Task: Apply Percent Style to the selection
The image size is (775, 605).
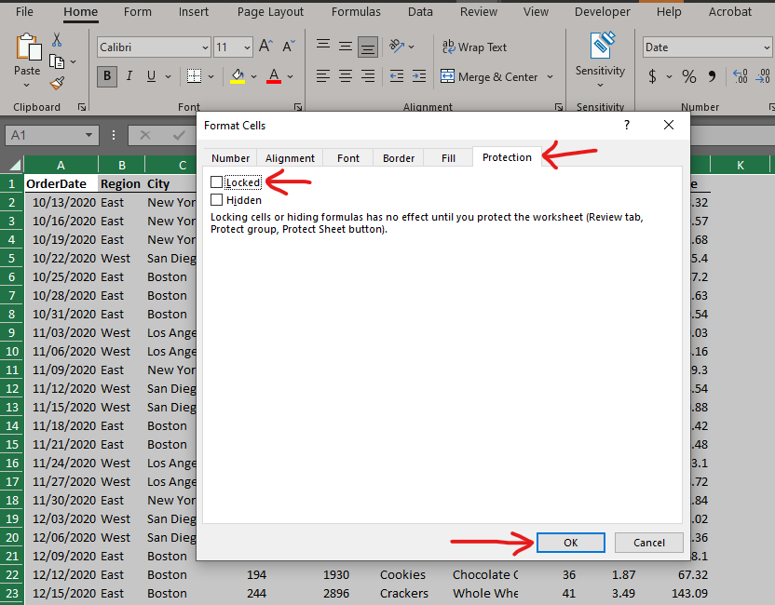Action: (x=689, y=76)
